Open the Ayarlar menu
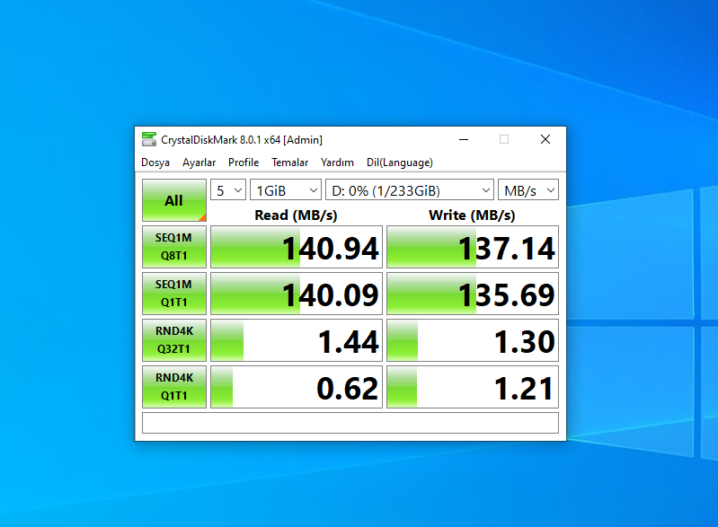 [199, 162]
